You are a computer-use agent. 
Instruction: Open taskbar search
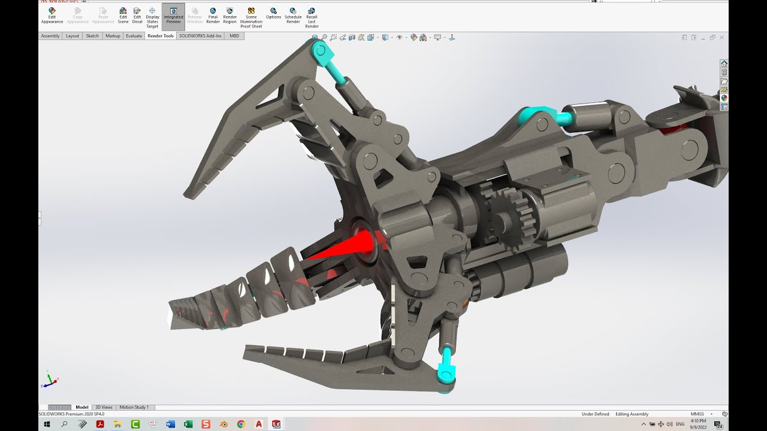pos(64,424)
